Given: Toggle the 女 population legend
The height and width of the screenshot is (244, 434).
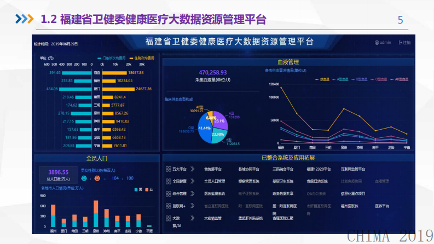Looking at the screenshot, I should click(x=149, y=190).
